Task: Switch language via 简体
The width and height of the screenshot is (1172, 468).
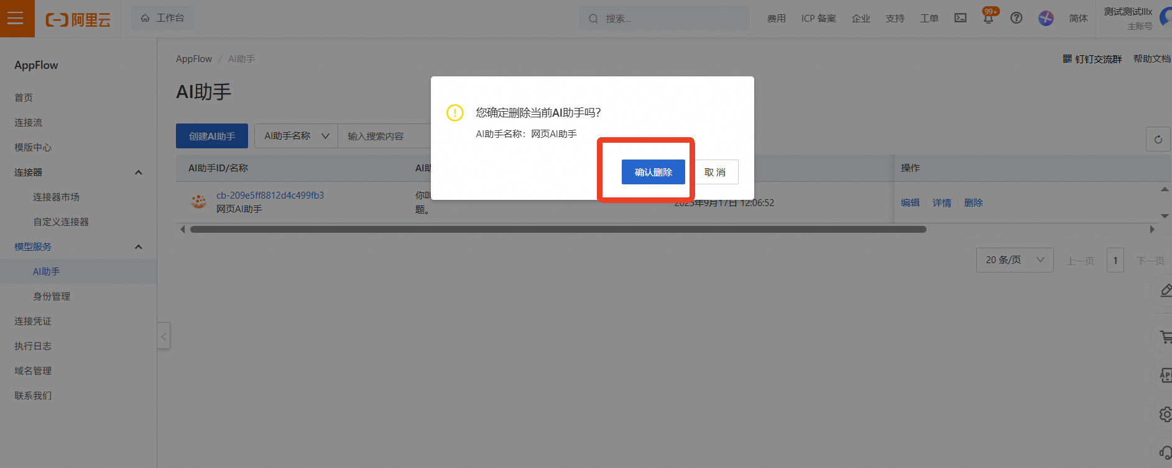Action: click(x=1078, y=19)
